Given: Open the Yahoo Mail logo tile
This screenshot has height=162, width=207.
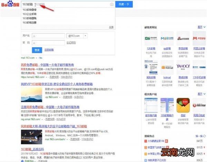Looking at the screenshot, I should [183, 67].
